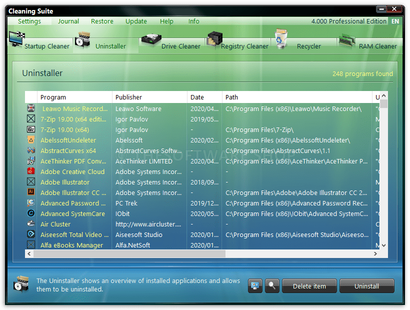Screen dimensions: 410x310
Task: Switch to Recycler tab label
Action: (x=309, y=46)
